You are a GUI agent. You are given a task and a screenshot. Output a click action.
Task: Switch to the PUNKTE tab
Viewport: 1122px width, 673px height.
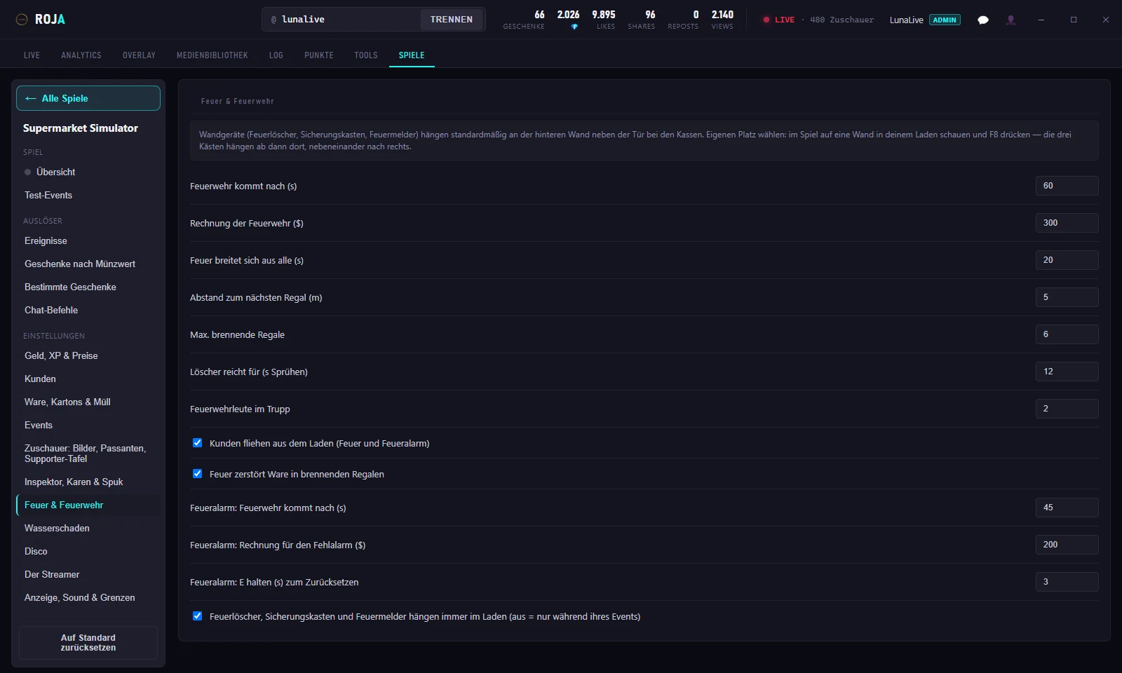coord(319,55)
